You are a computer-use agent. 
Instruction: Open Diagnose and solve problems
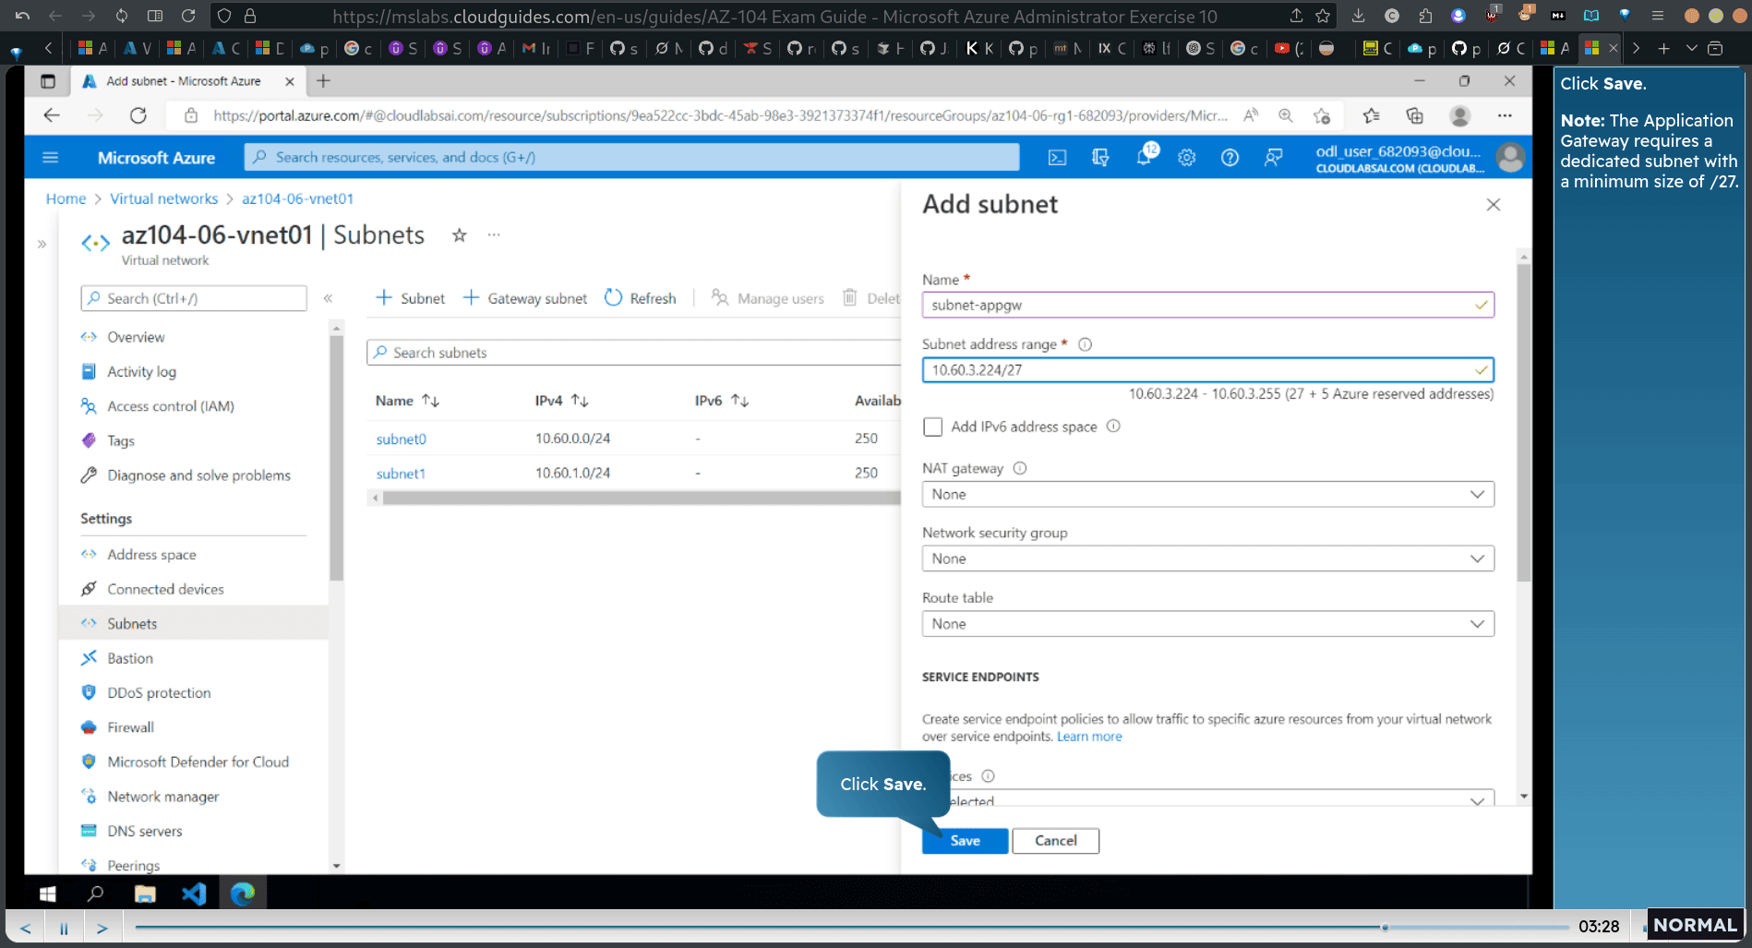[198, 475]
